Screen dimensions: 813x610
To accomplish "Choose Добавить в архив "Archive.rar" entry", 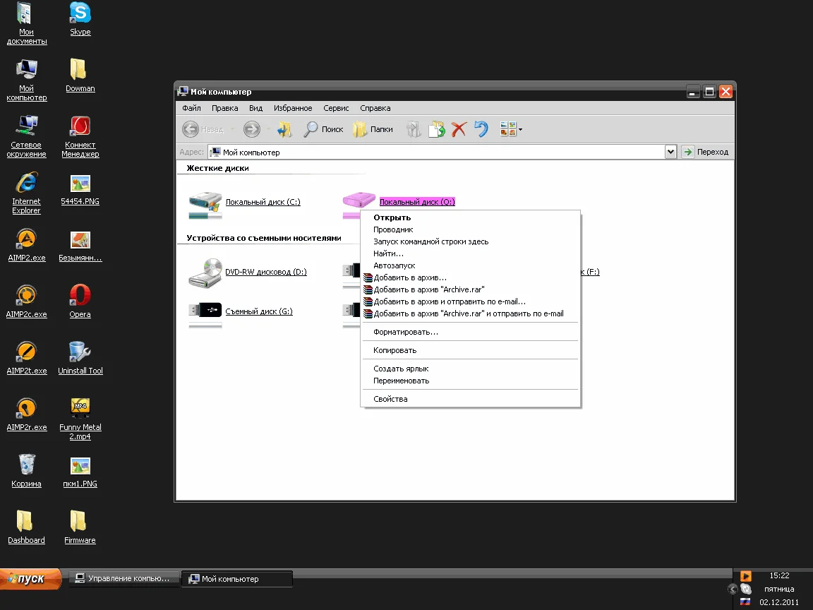I will pos(470,289).
